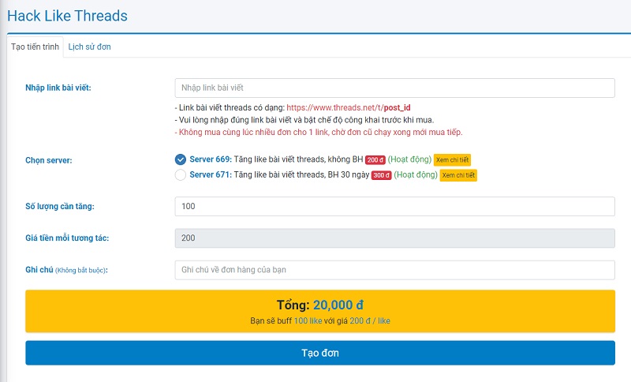
Task: Click the Server 671 label text
Action: point(211,174)
